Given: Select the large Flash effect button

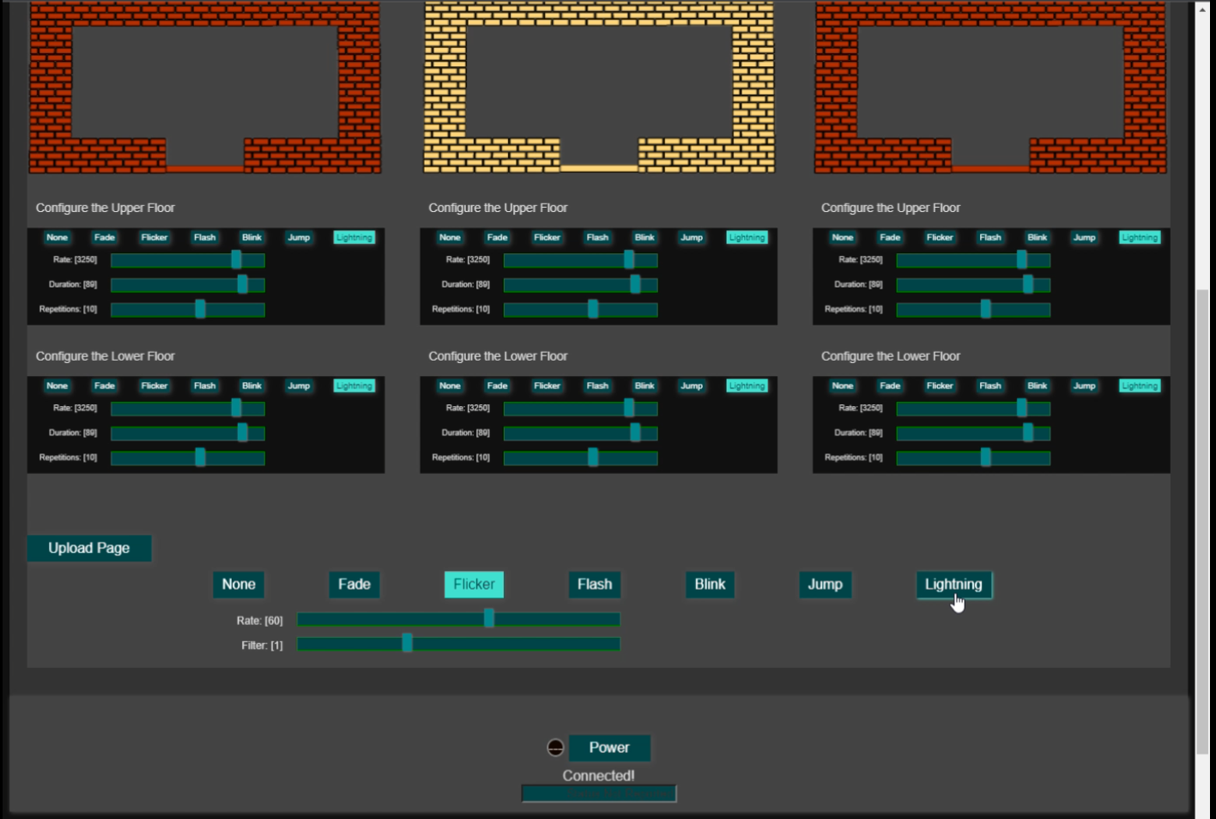Looking at the screenshot, I should (594, 585).
